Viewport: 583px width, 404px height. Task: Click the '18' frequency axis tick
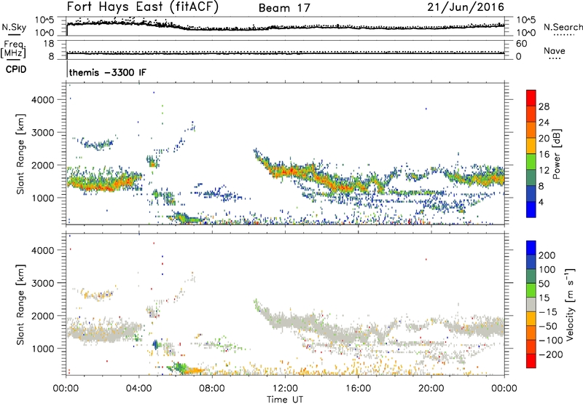49,44
